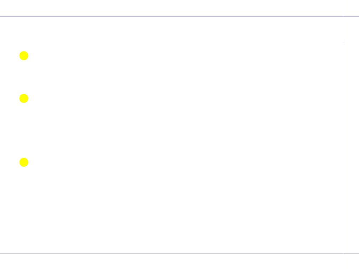Select the middle yellow bullet dot
The width and height of the screenshot is (359, 269).
pos(24,98)
